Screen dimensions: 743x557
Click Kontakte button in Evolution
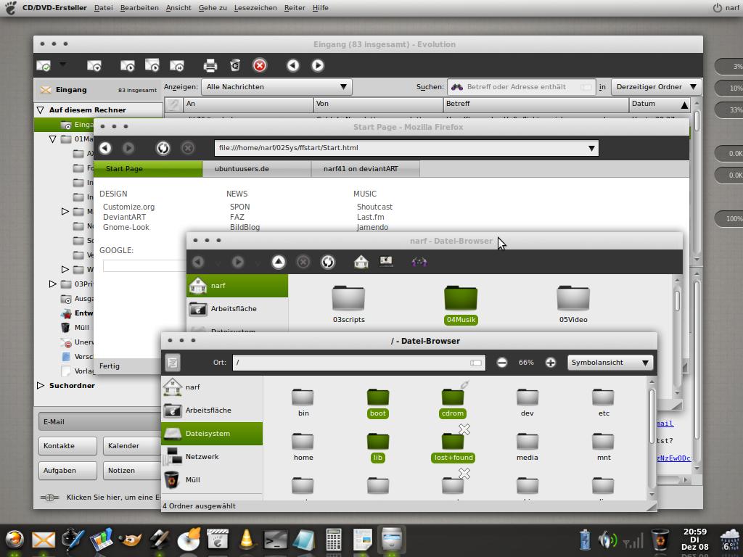67,446
